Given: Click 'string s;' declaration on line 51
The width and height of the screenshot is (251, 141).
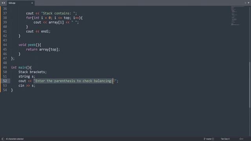Looking at the screenshot, I should [x=27, y=76].
